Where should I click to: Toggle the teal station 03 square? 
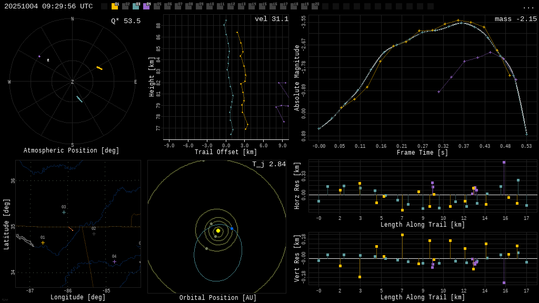pyautogui.click(x=136, y=6)
